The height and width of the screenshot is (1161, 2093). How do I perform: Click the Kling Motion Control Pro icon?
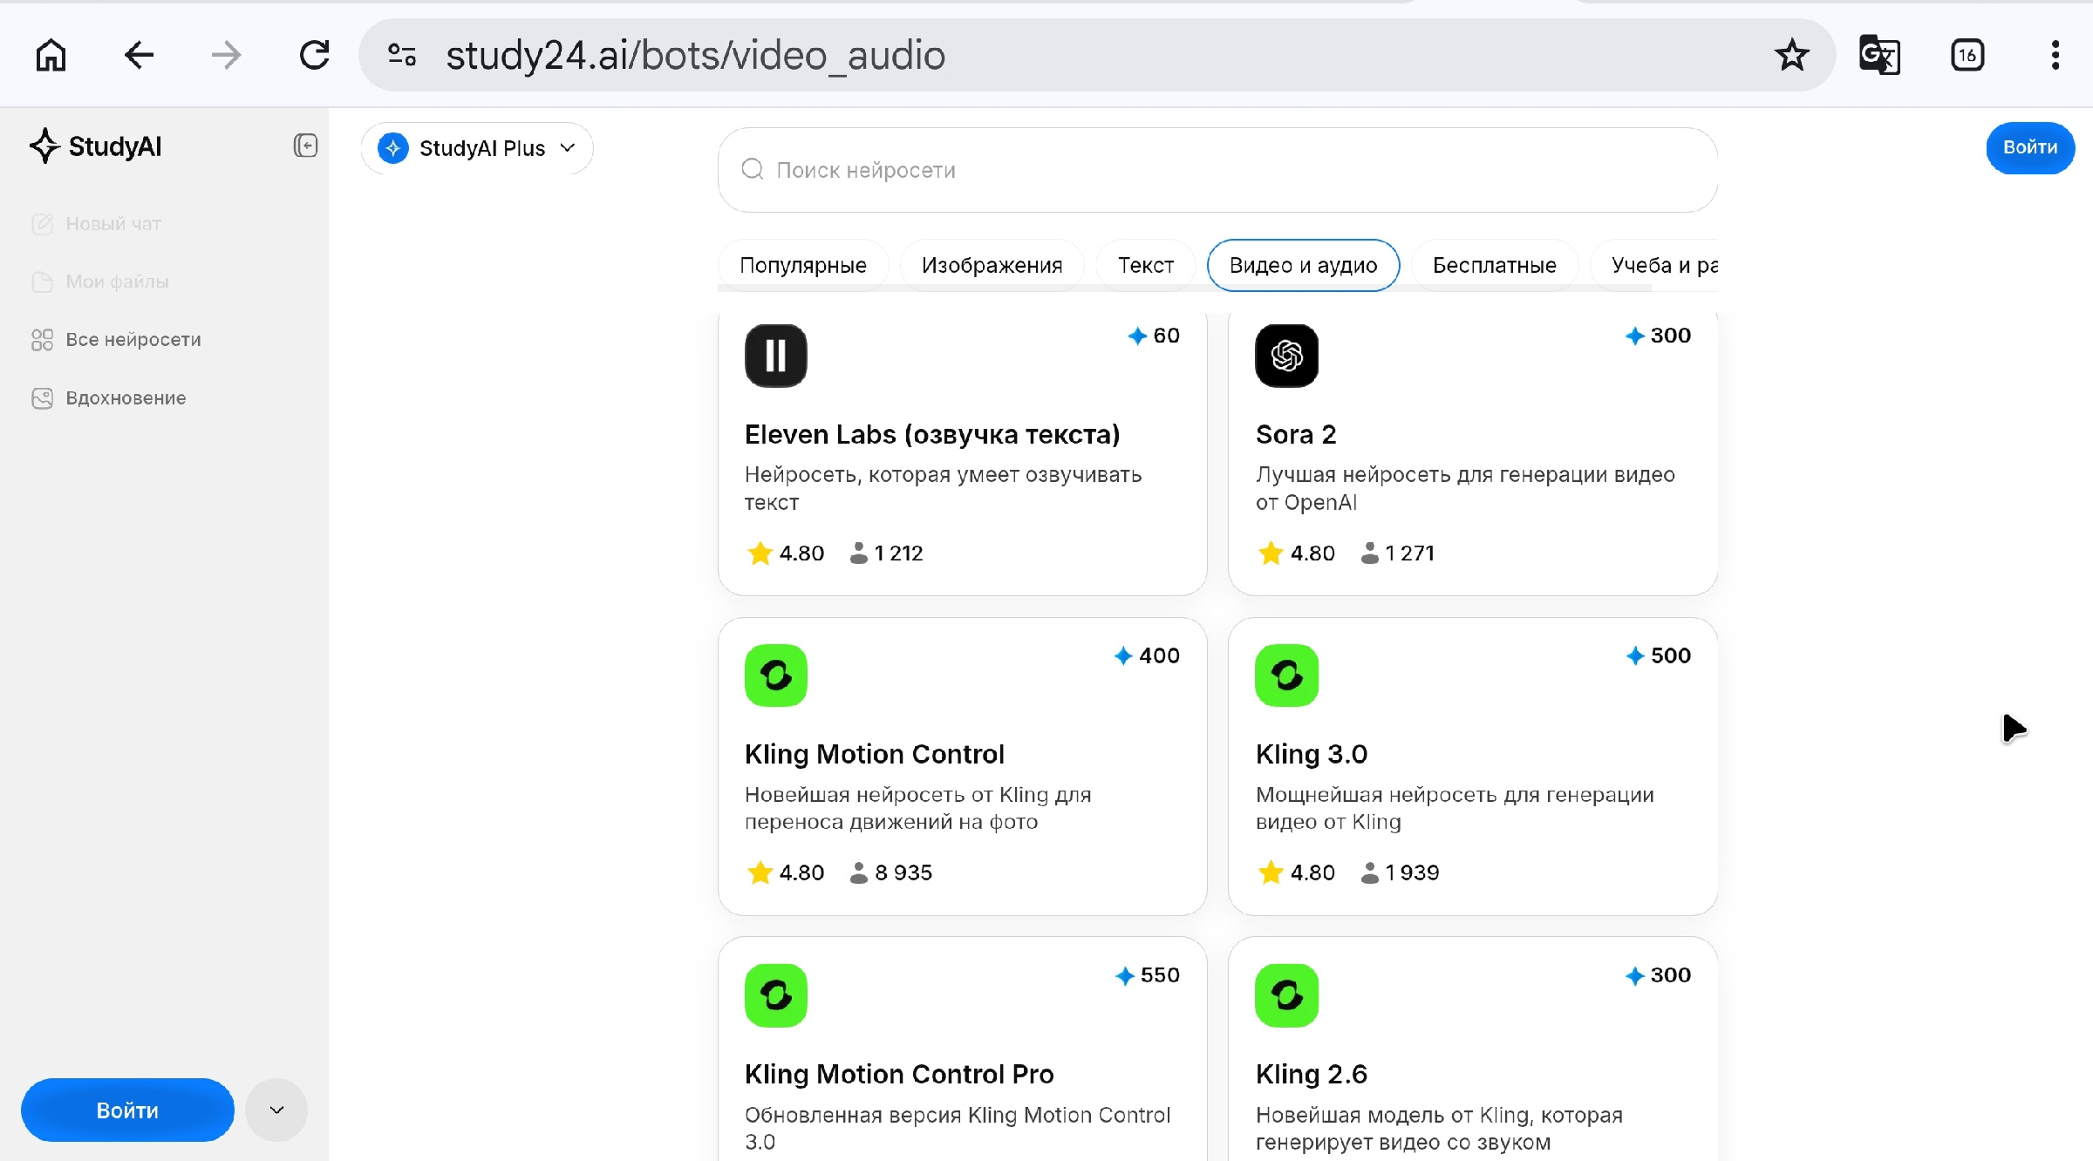point(776,995)
